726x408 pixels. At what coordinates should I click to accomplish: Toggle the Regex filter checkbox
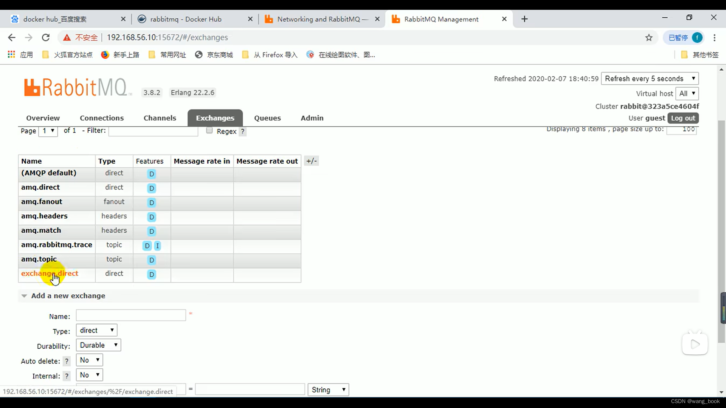[209, 131]
